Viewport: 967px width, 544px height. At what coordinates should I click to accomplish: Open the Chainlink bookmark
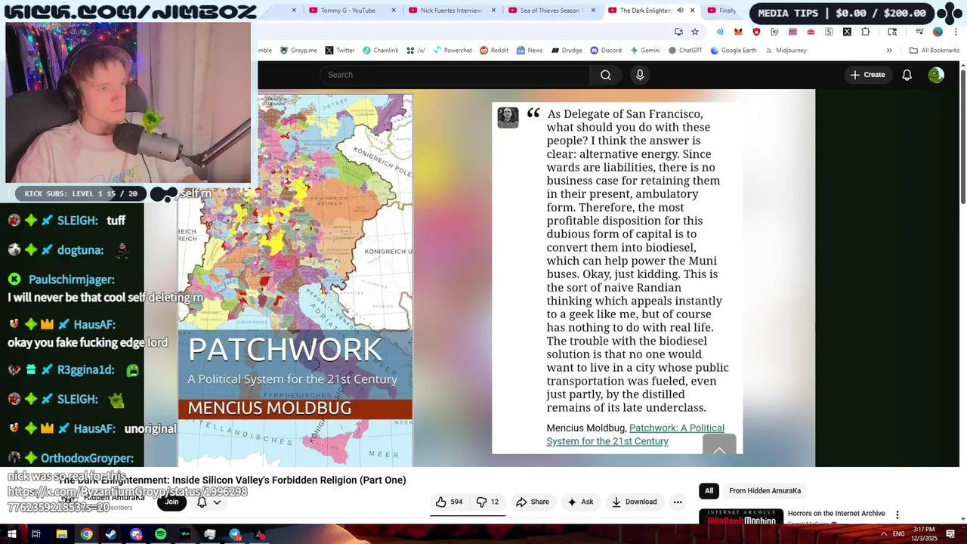tap(380, 51)
